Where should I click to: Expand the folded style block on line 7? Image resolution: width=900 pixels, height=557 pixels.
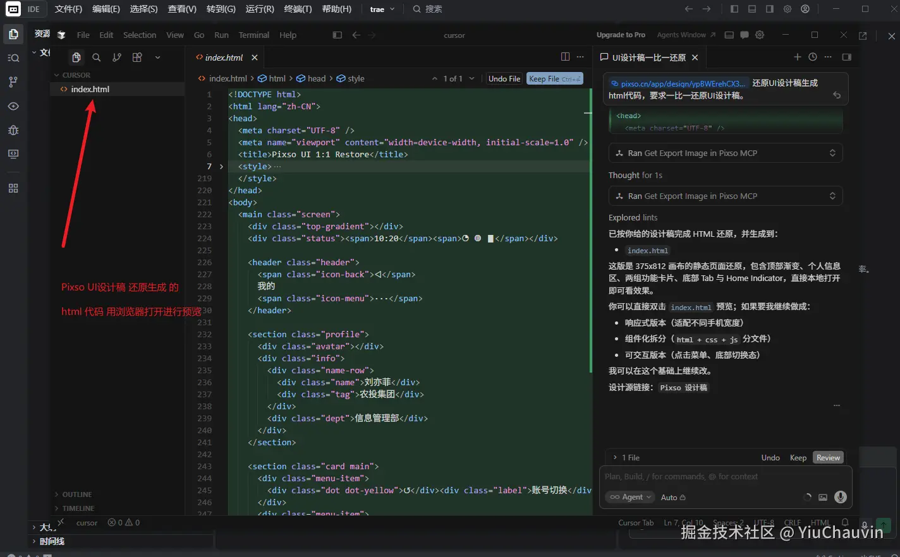pyautogui.click(x=221, y=167)
